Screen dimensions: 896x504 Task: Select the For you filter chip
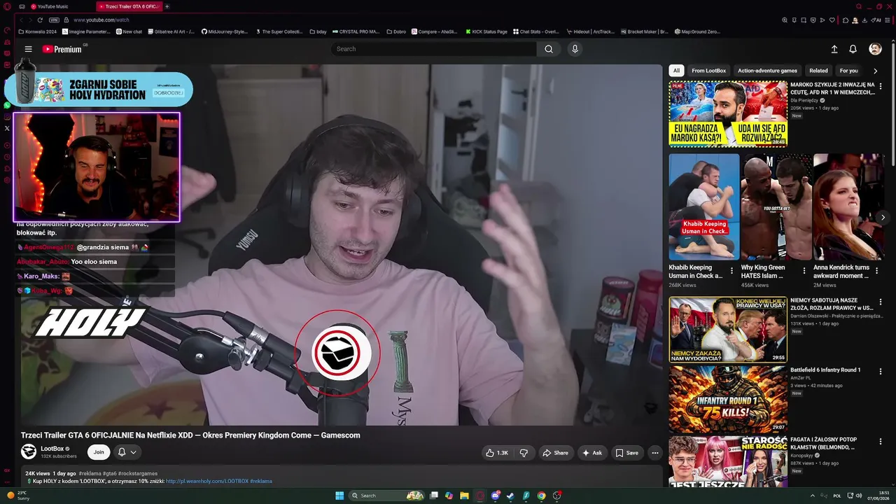(848, 71)
